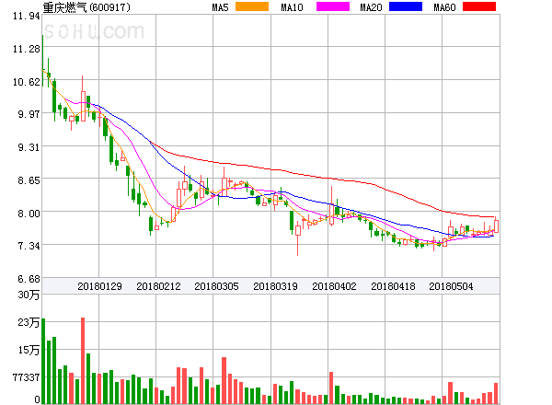Click the 11.28 price axis label

[x=27, y=49]
